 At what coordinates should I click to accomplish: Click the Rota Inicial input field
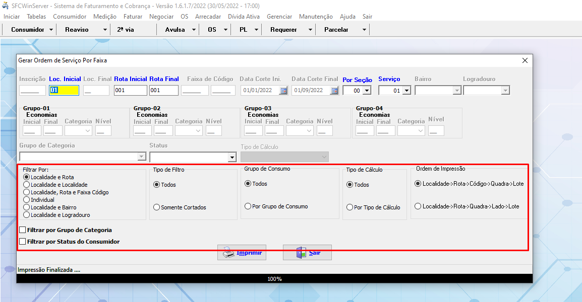(130, 91)
